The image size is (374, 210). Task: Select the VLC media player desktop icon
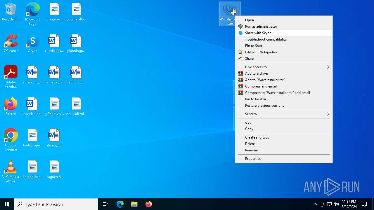(11, 171)
